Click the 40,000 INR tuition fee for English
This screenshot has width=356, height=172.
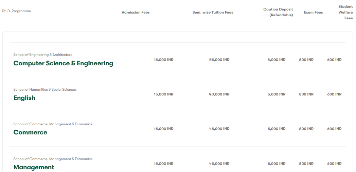(x=219, y=94)
